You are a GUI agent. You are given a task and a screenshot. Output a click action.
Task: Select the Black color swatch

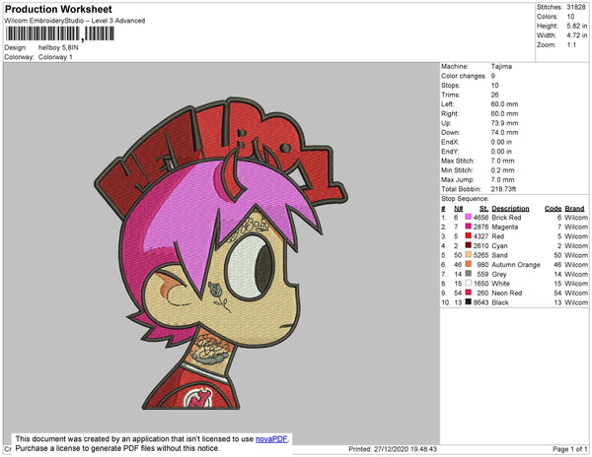click(x=469, y=301)
